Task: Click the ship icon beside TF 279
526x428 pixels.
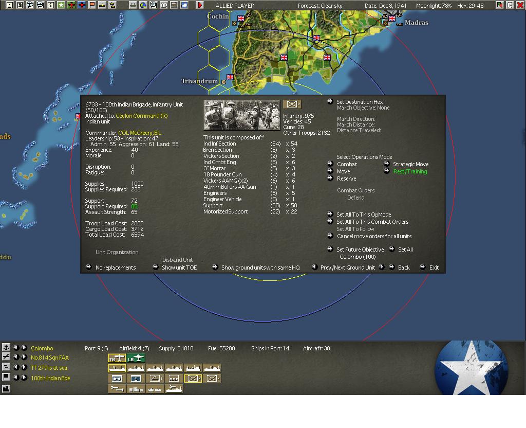Action: (6, 367)
